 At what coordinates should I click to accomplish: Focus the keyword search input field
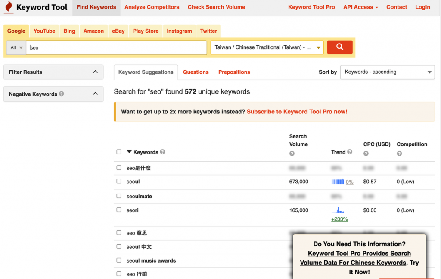[x=116, y=47]
